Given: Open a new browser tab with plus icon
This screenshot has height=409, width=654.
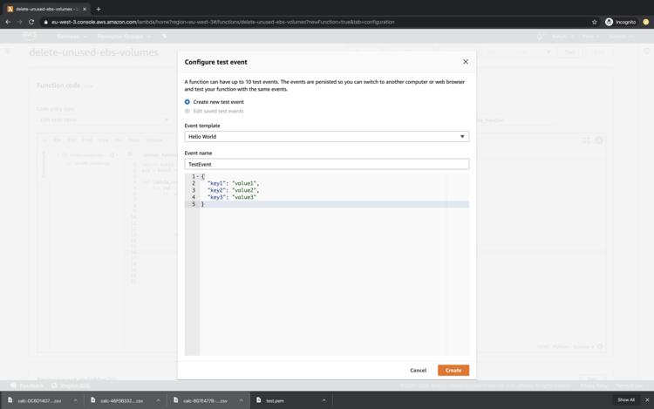Looking at the screenshot, I should click(x=99, y=9).
